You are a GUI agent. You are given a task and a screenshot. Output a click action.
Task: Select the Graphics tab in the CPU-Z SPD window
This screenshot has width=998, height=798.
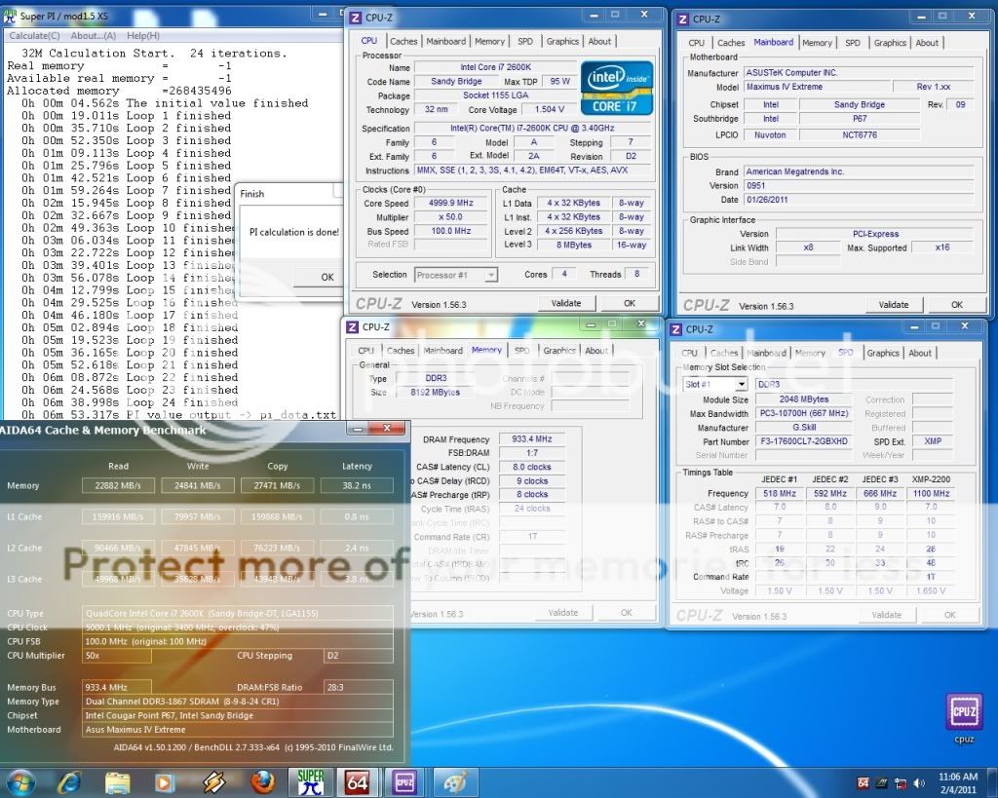click(x=883, y=353)
